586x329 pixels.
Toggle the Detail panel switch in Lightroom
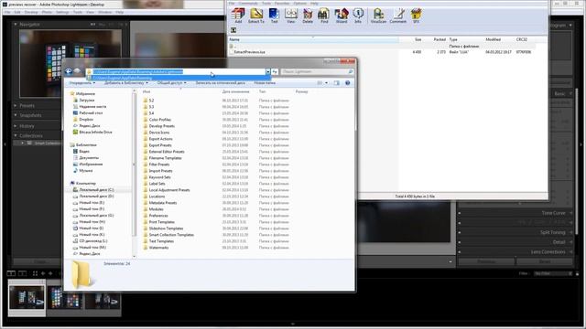pyautogui.click(x=460, y=242)
